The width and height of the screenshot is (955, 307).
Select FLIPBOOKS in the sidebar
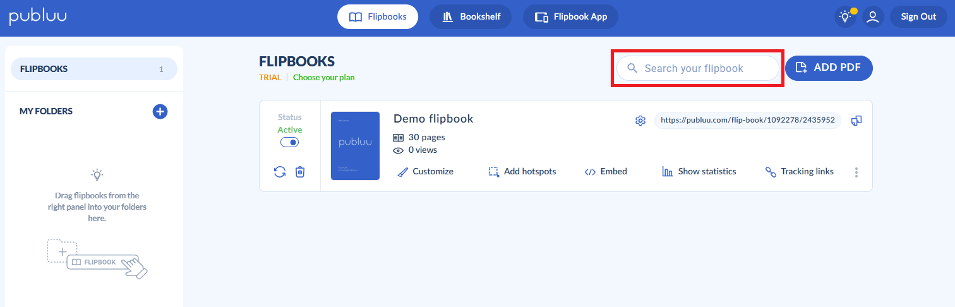(94, 69)
